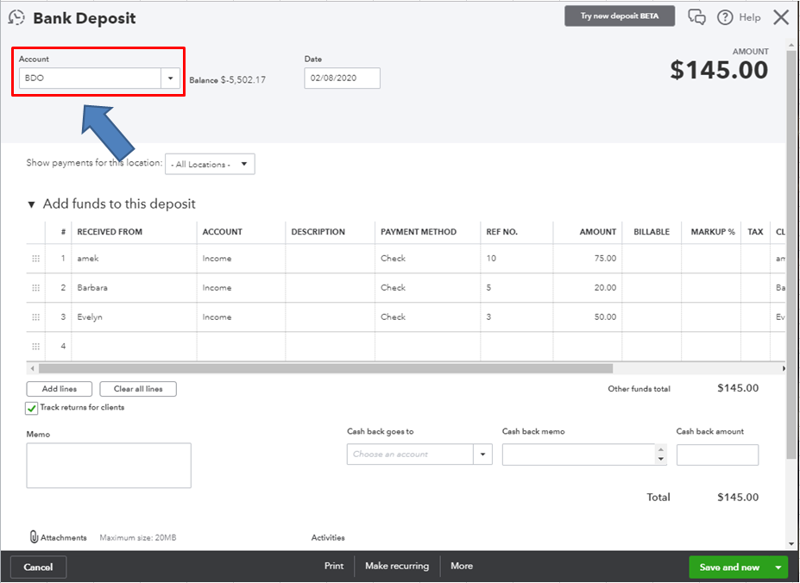Click the Date field showing 02/08/2020
This screenshot has width=800, height=583.
pyautogui.click(x=342, y=78)
